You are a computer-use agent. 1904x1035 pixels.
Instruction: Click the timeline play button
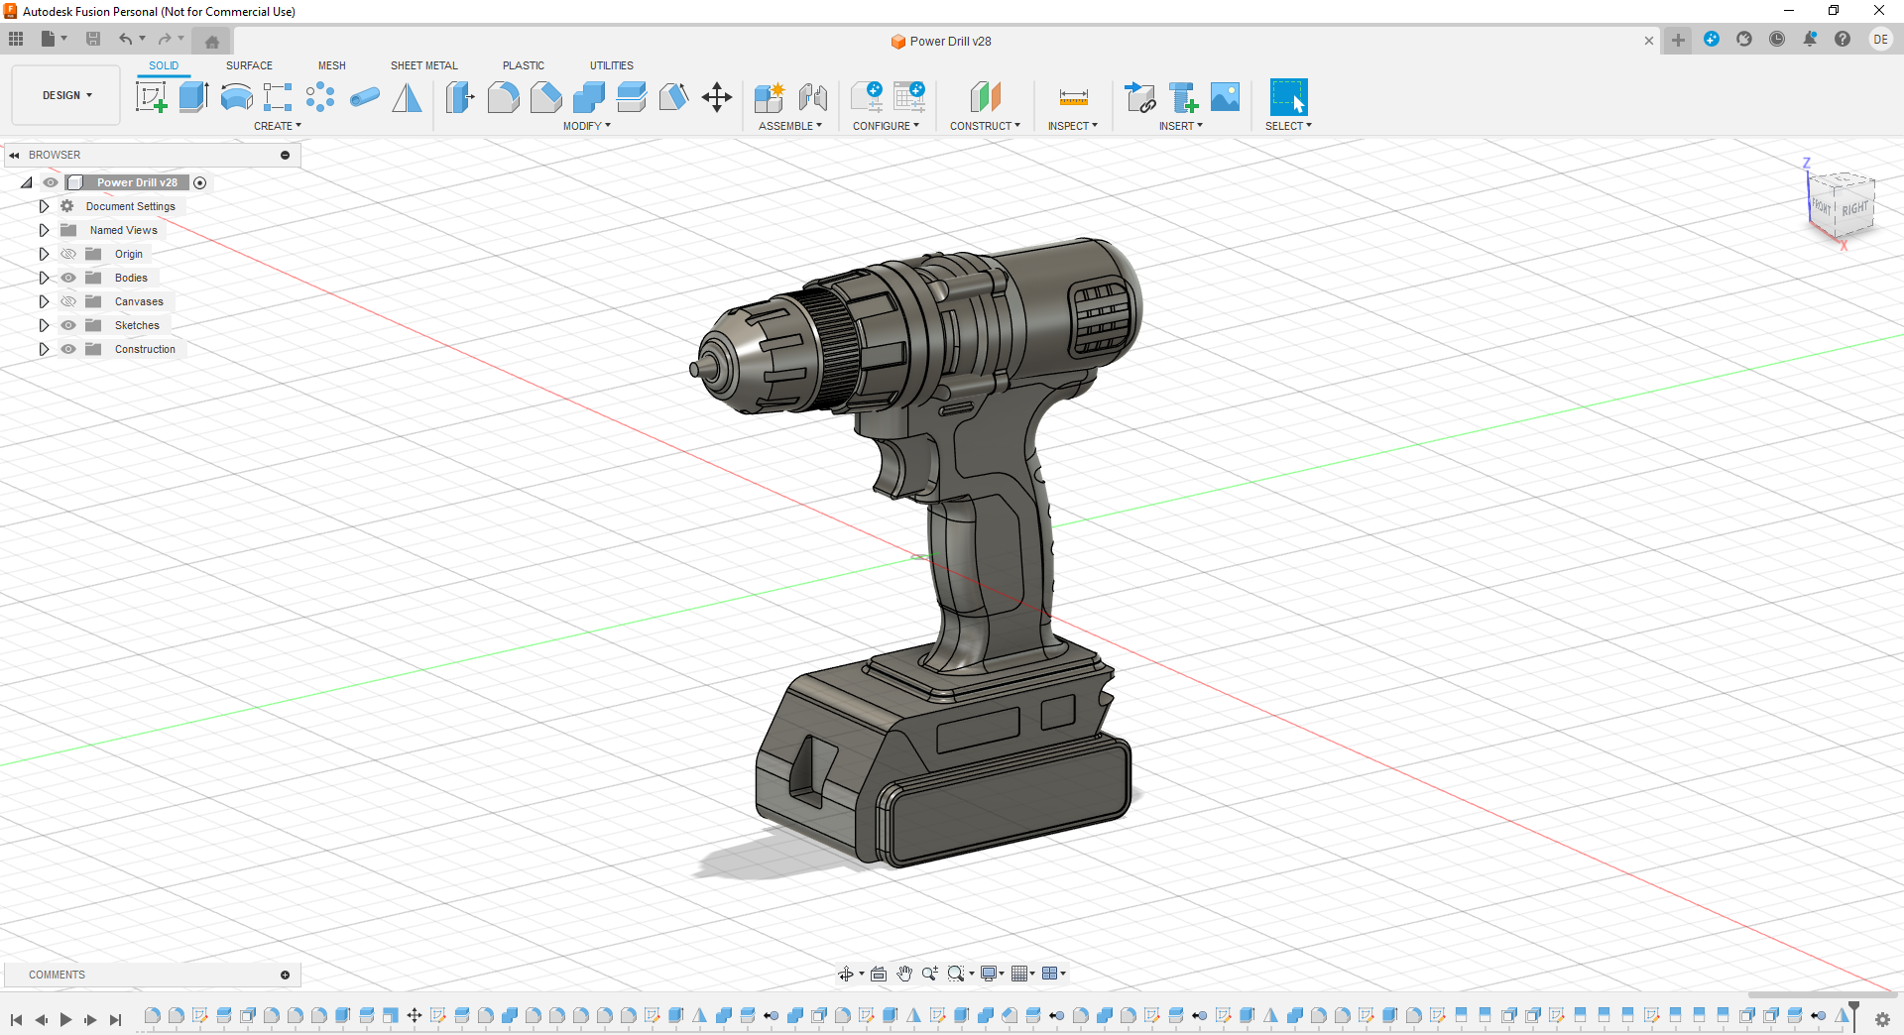click(65, 1019)
